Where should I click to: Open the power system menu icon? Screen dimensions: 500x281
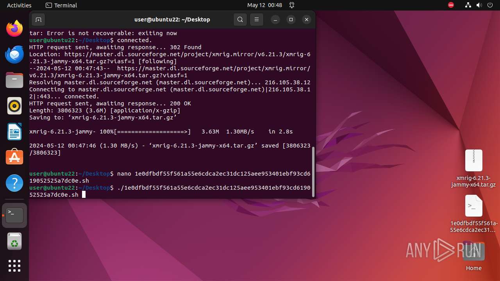click(489, 5)
